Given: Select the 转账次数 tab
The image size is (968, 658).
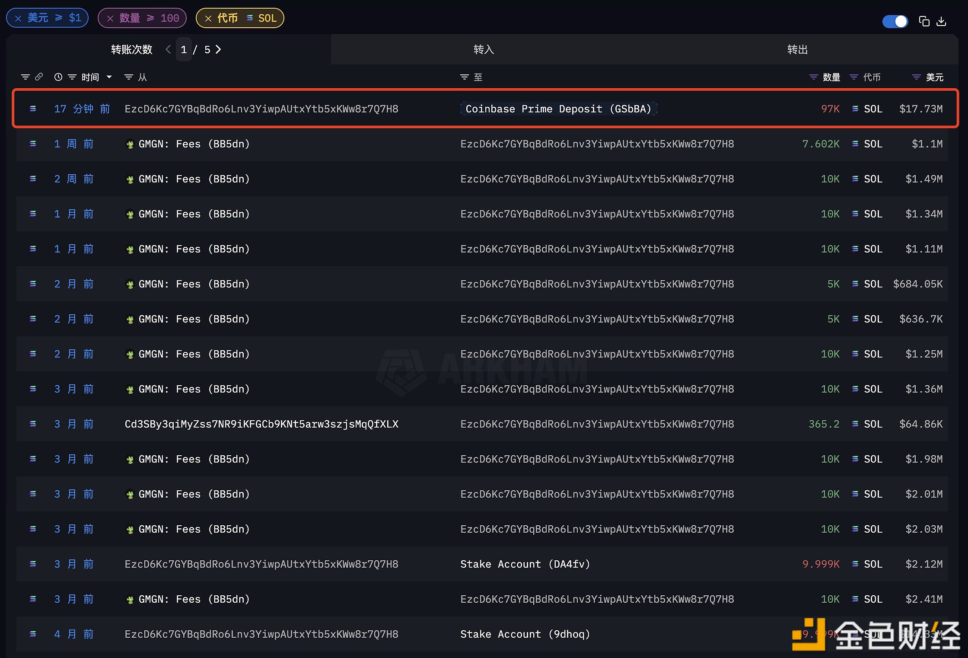Looking at the screenshot, I should 132,50.
